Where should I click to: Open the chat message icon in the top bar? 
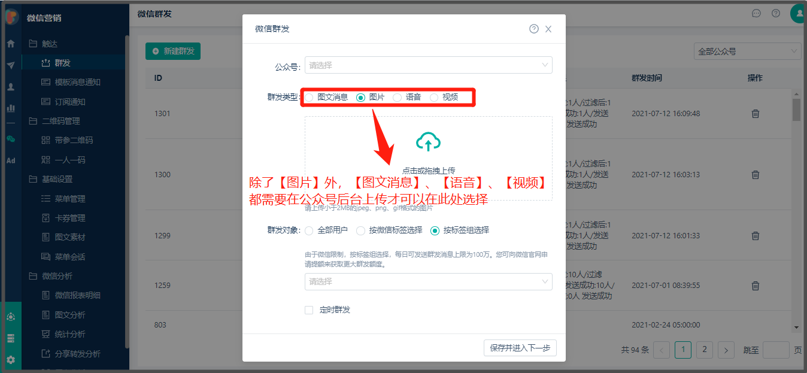click(756, 13)
